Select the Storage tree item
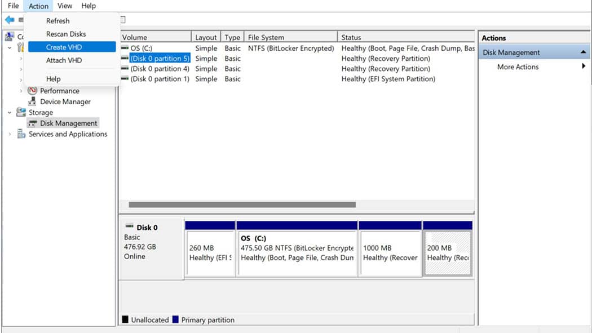Viewport: 592px width, 333px height. 41,112
